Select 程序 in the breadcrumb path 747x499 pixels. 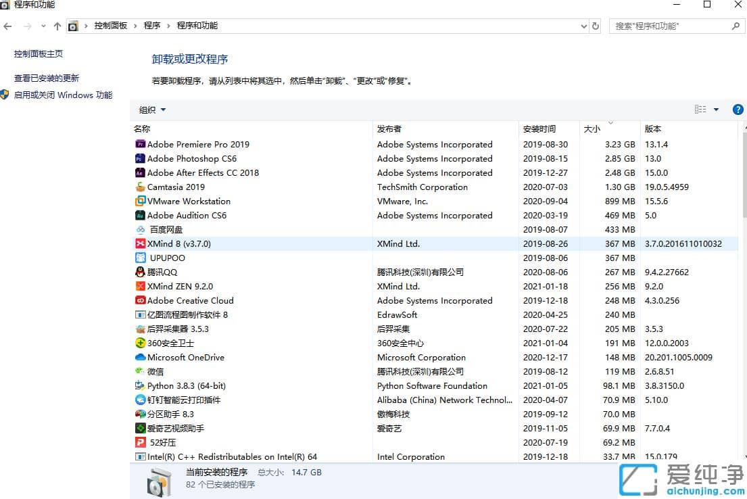pos(152,26)
